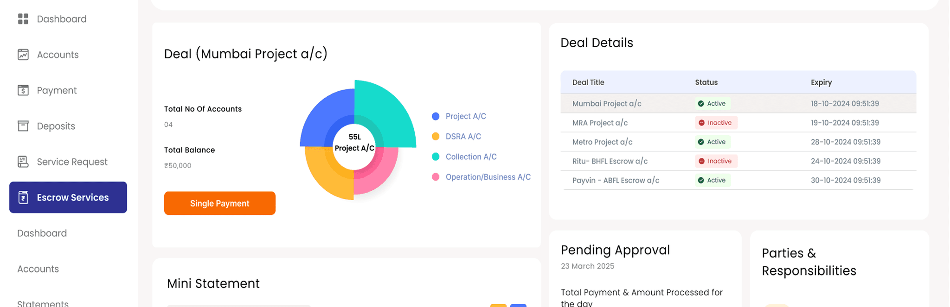Click the Payment dollar icon in sidebar
Viewport: 950px width, 307px height.
(23, 90)
